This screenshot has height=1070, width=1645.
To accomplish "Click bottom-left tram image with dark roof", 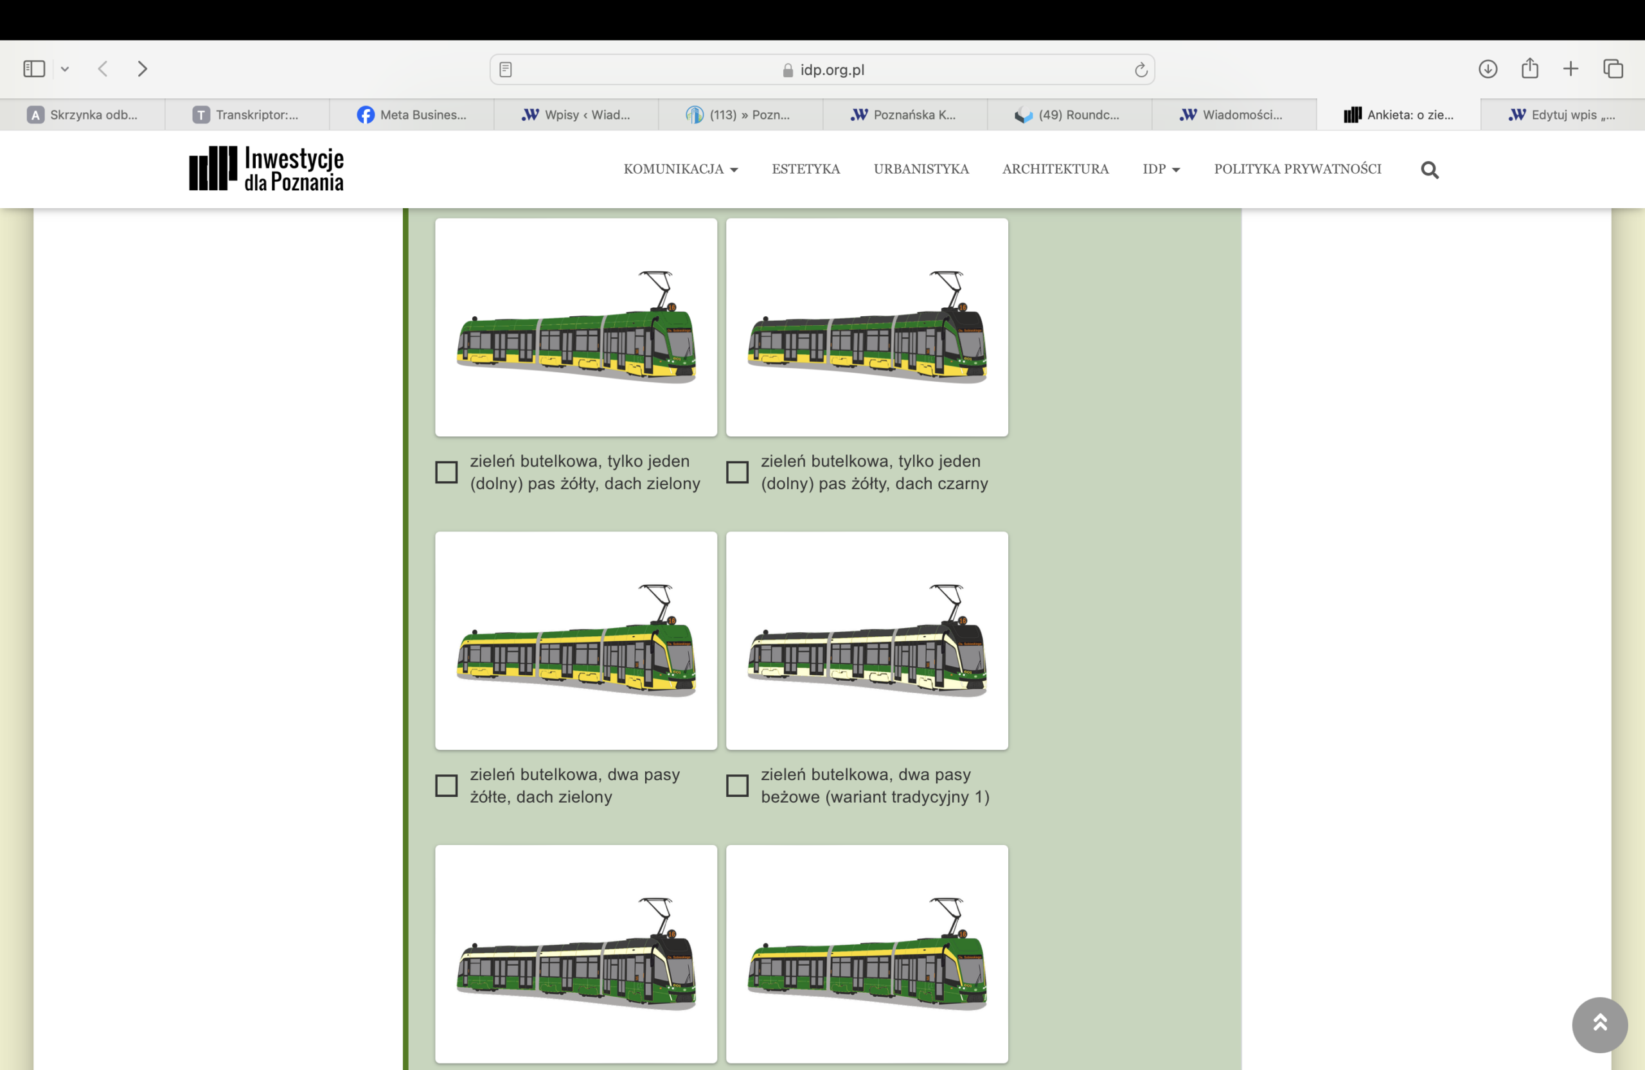I will coord(576,954).
